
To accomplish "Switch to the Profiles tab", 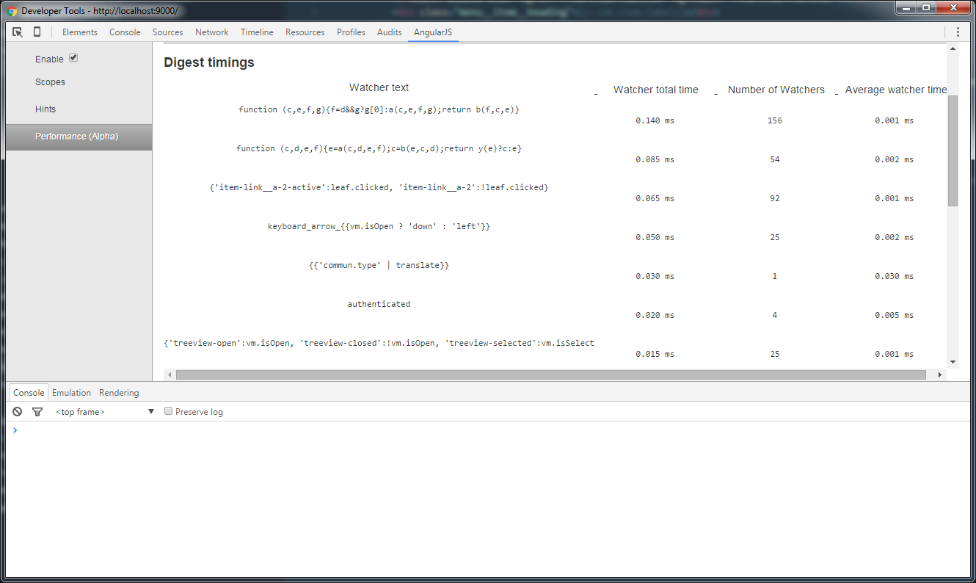I will pyautogui.click(x=351, y=32).
